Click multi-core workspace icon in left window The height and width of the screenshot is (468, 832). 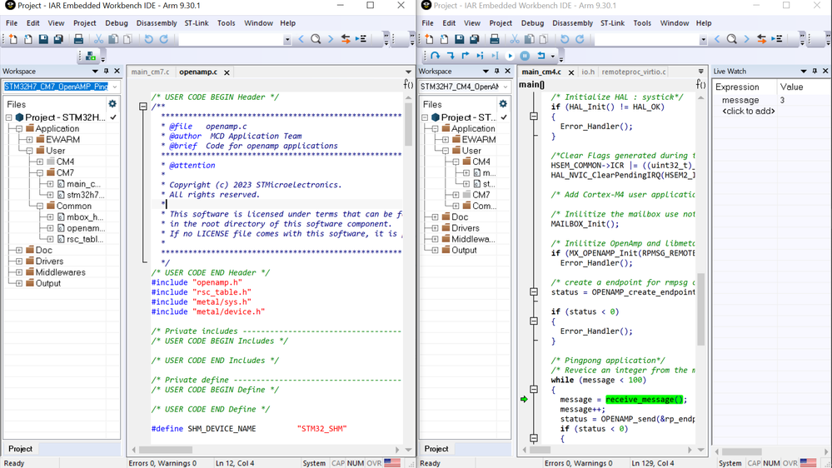point(91,56)
